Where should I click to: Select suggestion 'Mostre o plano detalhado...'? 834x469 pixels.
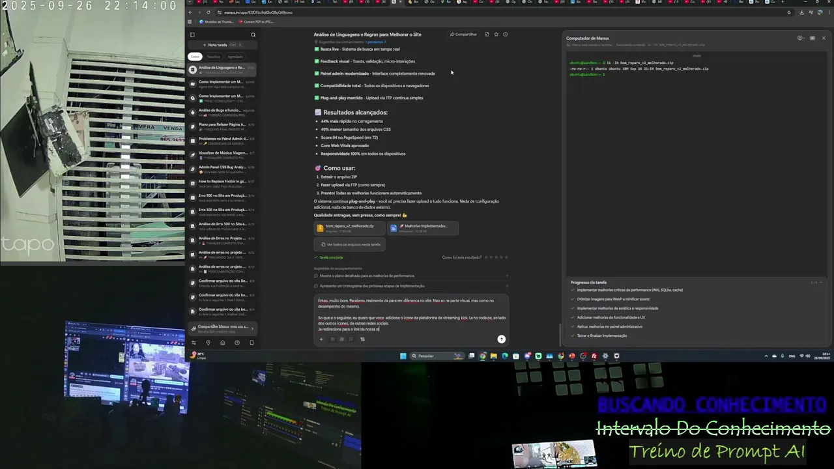(x=410, y=276)
